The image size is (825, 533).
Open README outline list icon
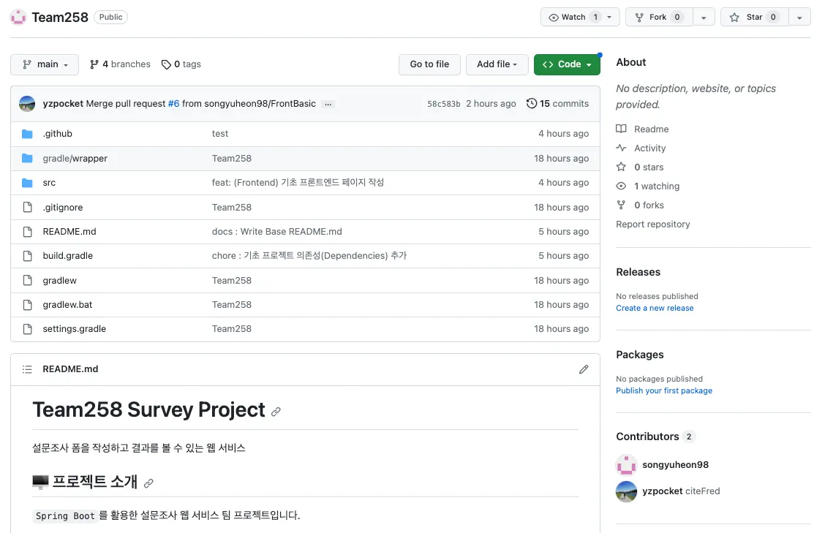click(27, 369)
